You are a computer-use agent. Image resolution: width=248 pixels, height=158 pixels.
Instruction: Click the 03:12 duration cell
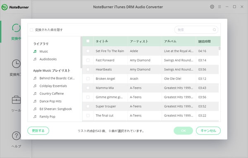202,79
